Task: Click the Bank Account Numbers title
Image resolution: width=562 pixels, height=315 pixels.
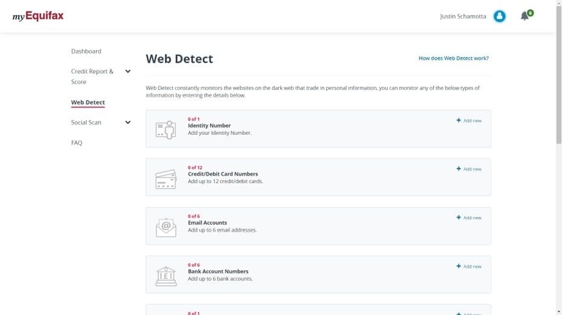Action: tap(218, 272)
